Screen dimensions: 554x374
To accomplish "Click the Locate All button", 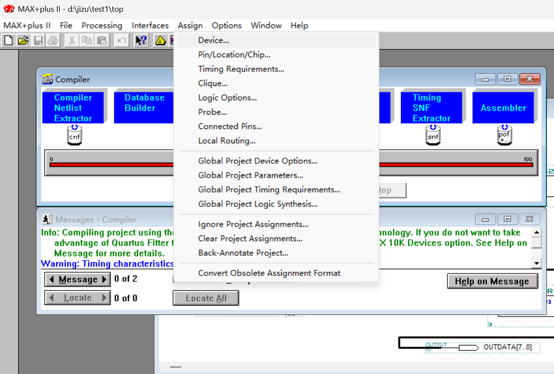I will tap(206, 298).
